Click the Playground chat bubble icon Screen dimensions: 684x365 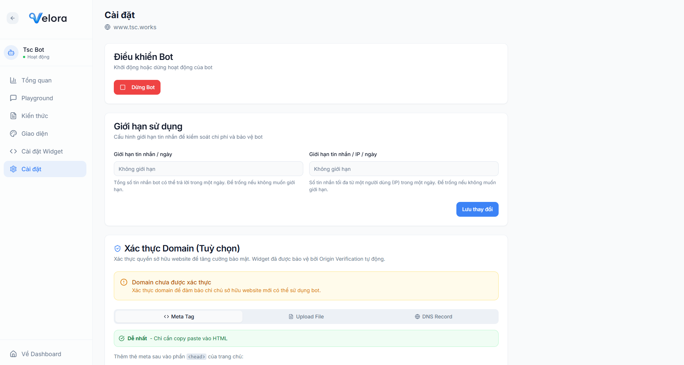[x=13, y=98]
